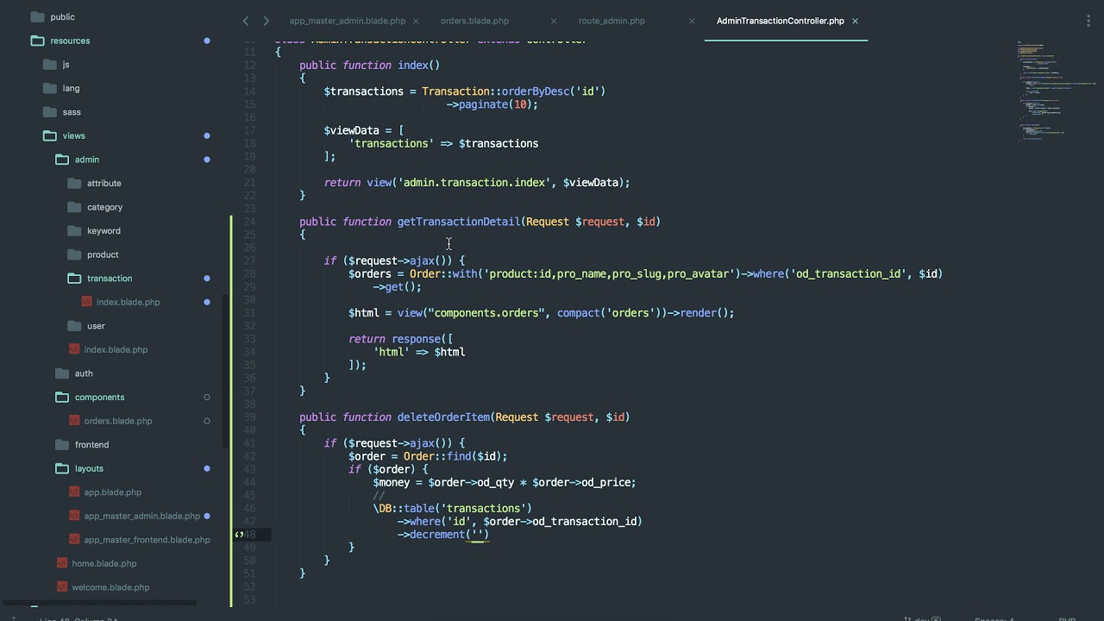Click line number 48 in gutter
1104x621 pixels.
tap(249, 535)
